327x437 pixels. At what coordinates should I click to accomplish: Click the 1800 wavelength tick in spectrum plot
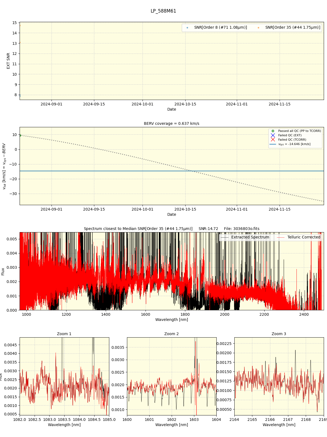pyautogui.click(x=185, y=314)
